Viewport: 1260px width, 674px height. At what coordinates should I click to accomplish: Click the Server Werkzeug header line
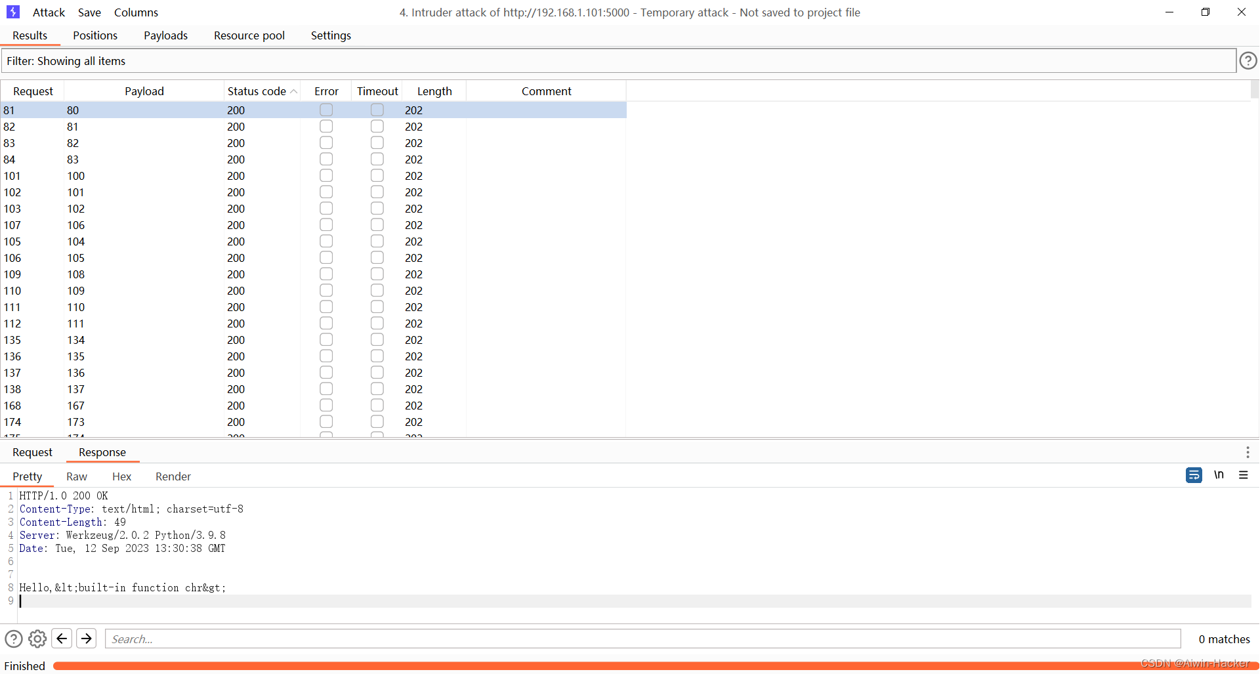(x=122, y=535)
